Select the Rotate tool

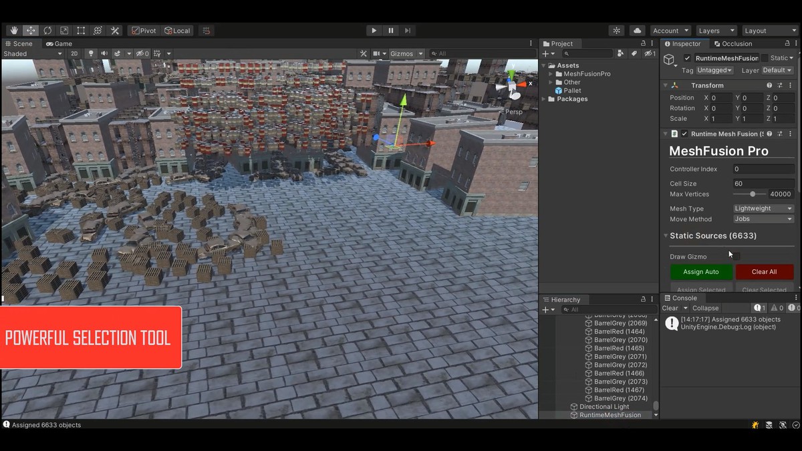(47, 31)
